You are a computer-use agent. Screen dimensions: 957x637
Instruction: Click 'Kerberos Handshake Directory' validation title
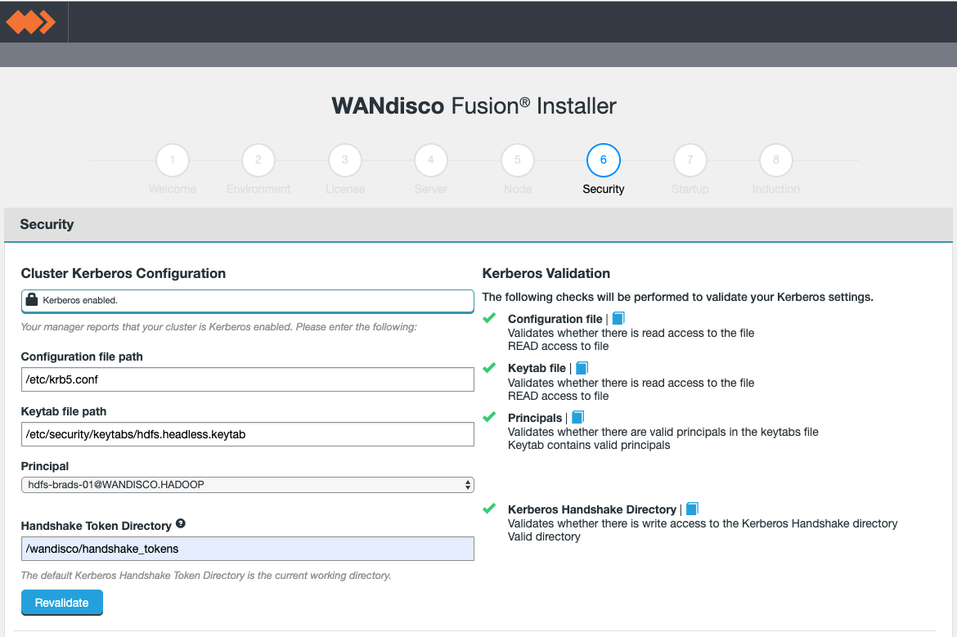[x=592, y=509]
